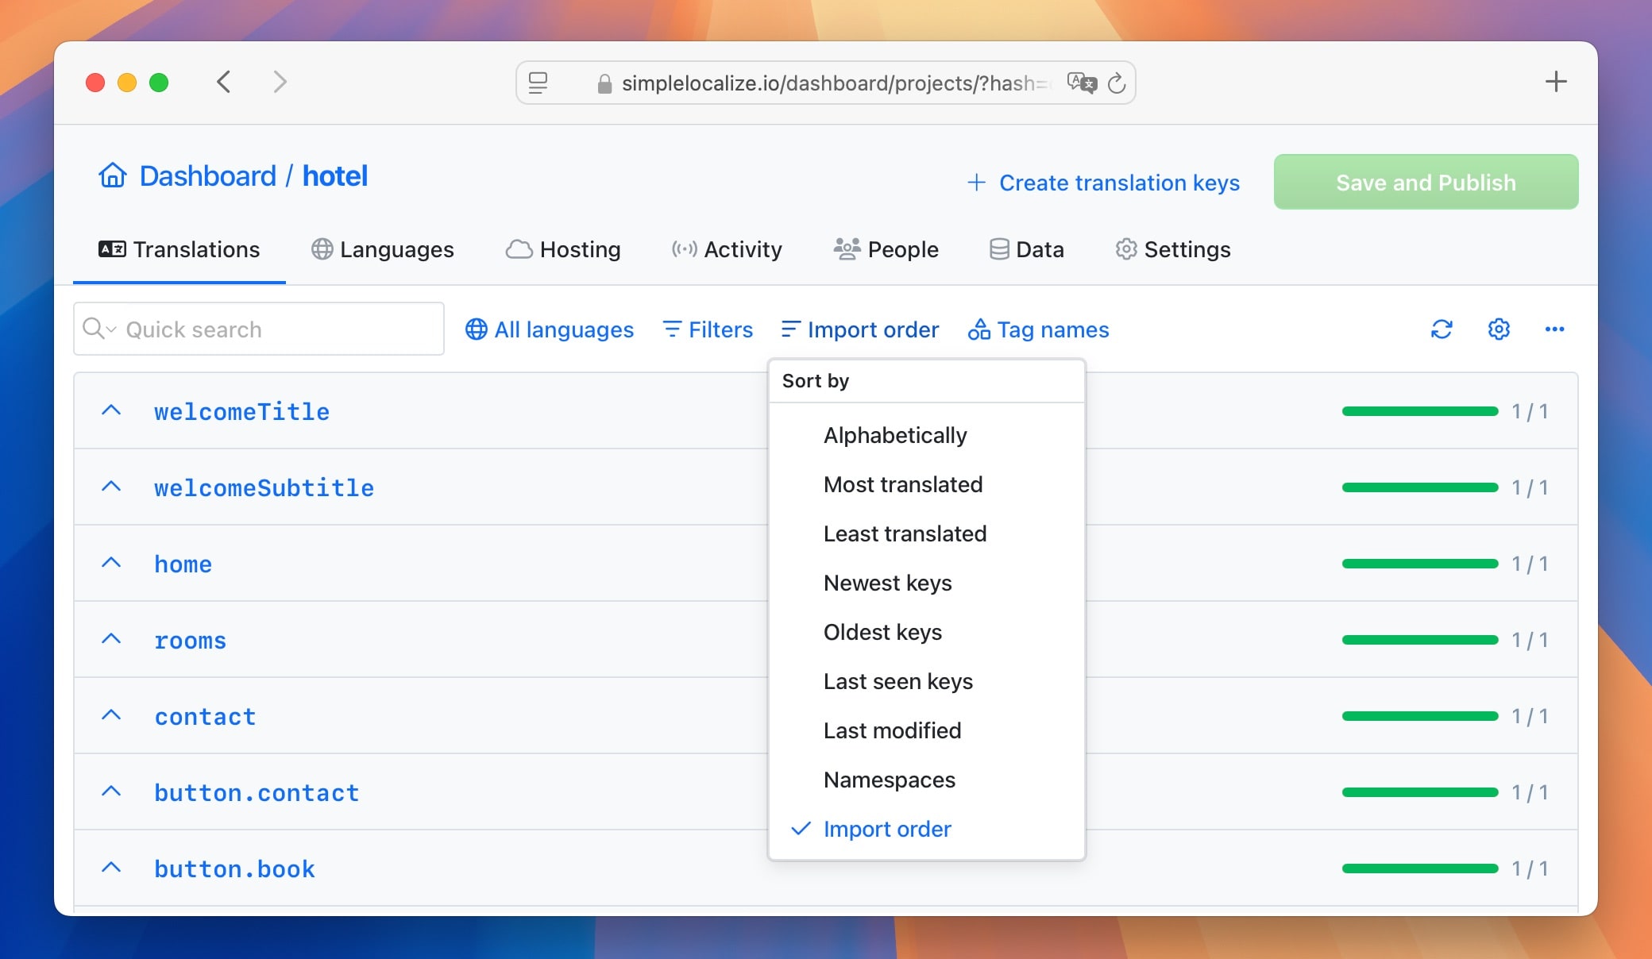Open the home translation key

(183, 564)
